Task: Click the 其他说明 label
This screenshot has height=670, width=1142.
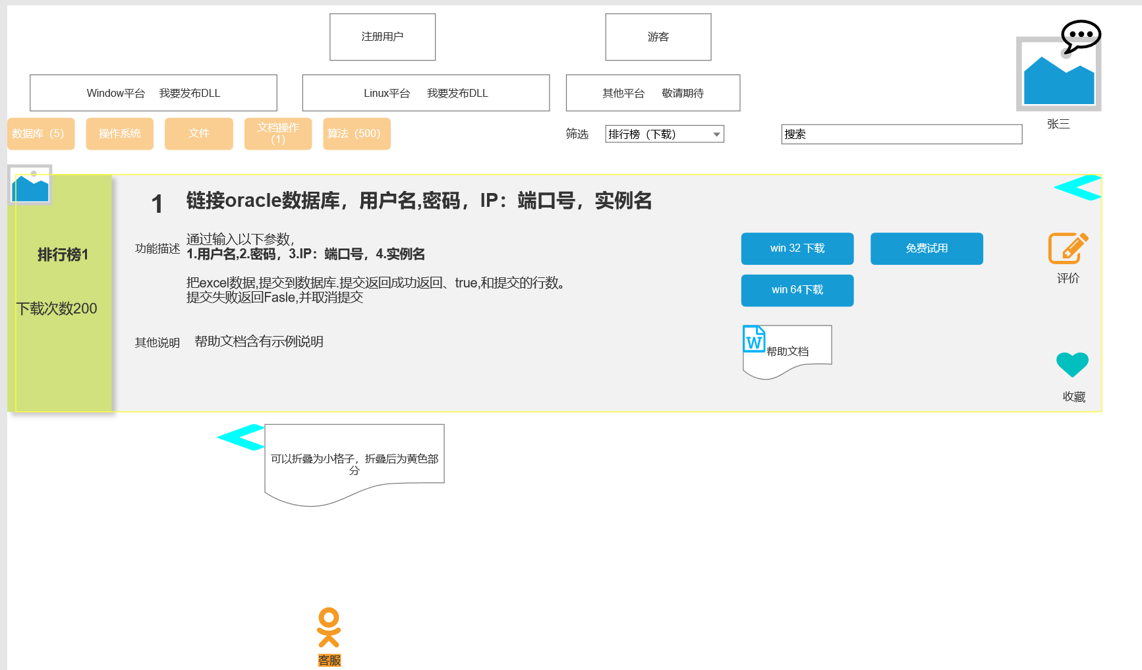Action: (x=157, y=343)
